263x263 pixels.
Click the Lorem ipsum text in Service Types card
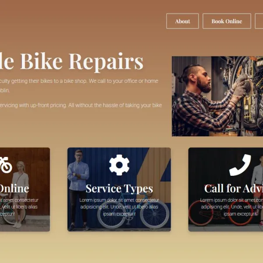119,207
